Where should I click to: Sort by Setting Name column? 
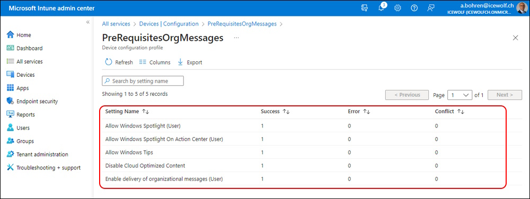coord(127,111)
